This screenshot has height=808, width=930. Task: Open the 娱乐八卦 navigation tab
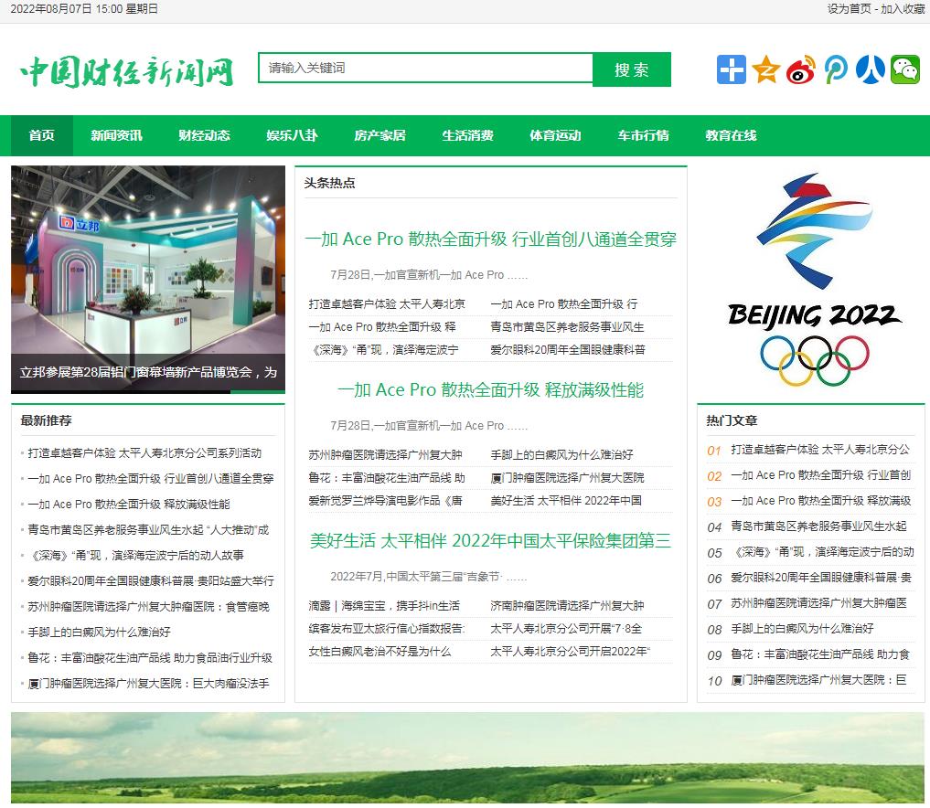point(292,135)
